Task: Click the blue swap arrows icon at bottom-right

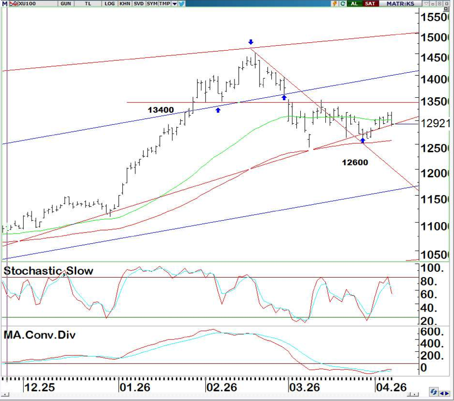Action: (433, 392)
